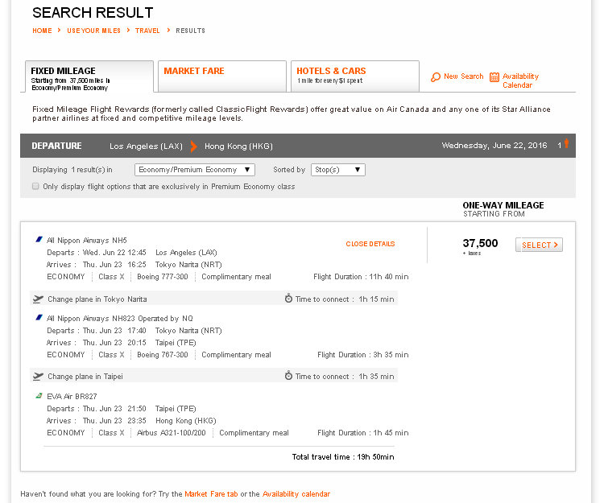604x503 pixels.
Task: Click the All Nippon Airways NH5 logo
Action: tap(39, 240)
